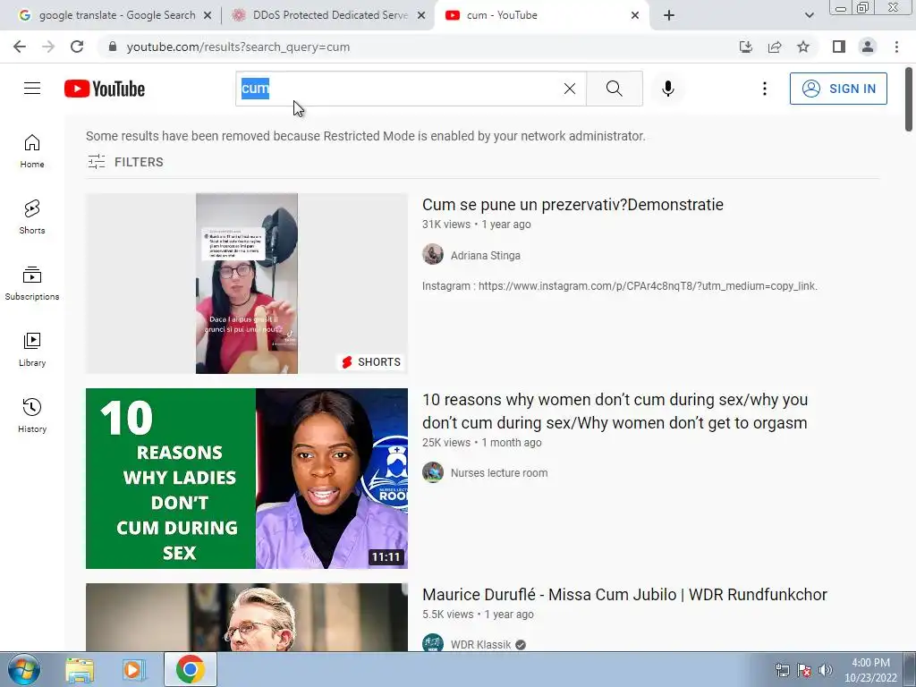Click the Shorts video thumbnail
Viewport: 916px width, 687px height.
[247, 284]
